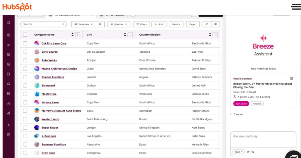The image size is (301, 158).
Task: Open the commerce storefront icon in the sidebar
Action: pos(9,64)
